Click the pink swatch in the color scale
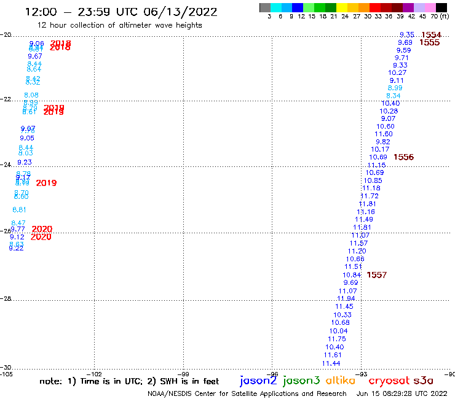Viewport: 455px width, 399px height. (x=430, y=7)
